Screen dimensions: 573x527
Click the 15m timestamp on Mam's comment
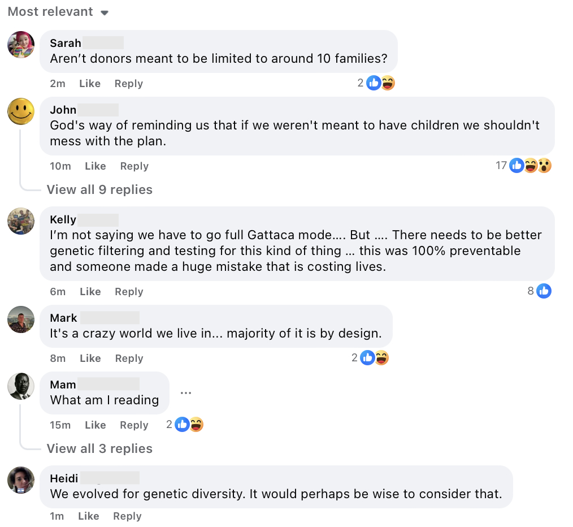point(60,425)
